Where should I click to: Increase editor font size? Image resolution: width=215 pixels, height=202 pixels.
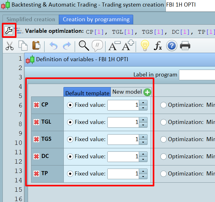point(128,45)
